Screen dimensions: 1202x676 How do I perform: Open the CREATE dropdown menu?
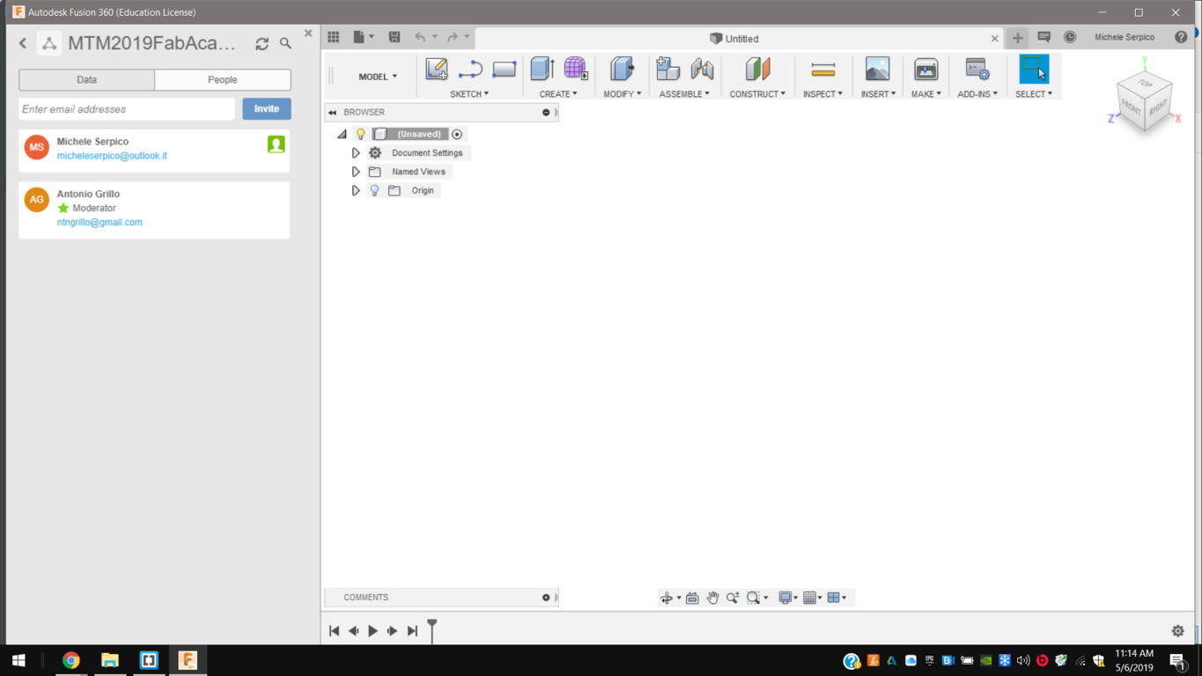tap(558, 93)
